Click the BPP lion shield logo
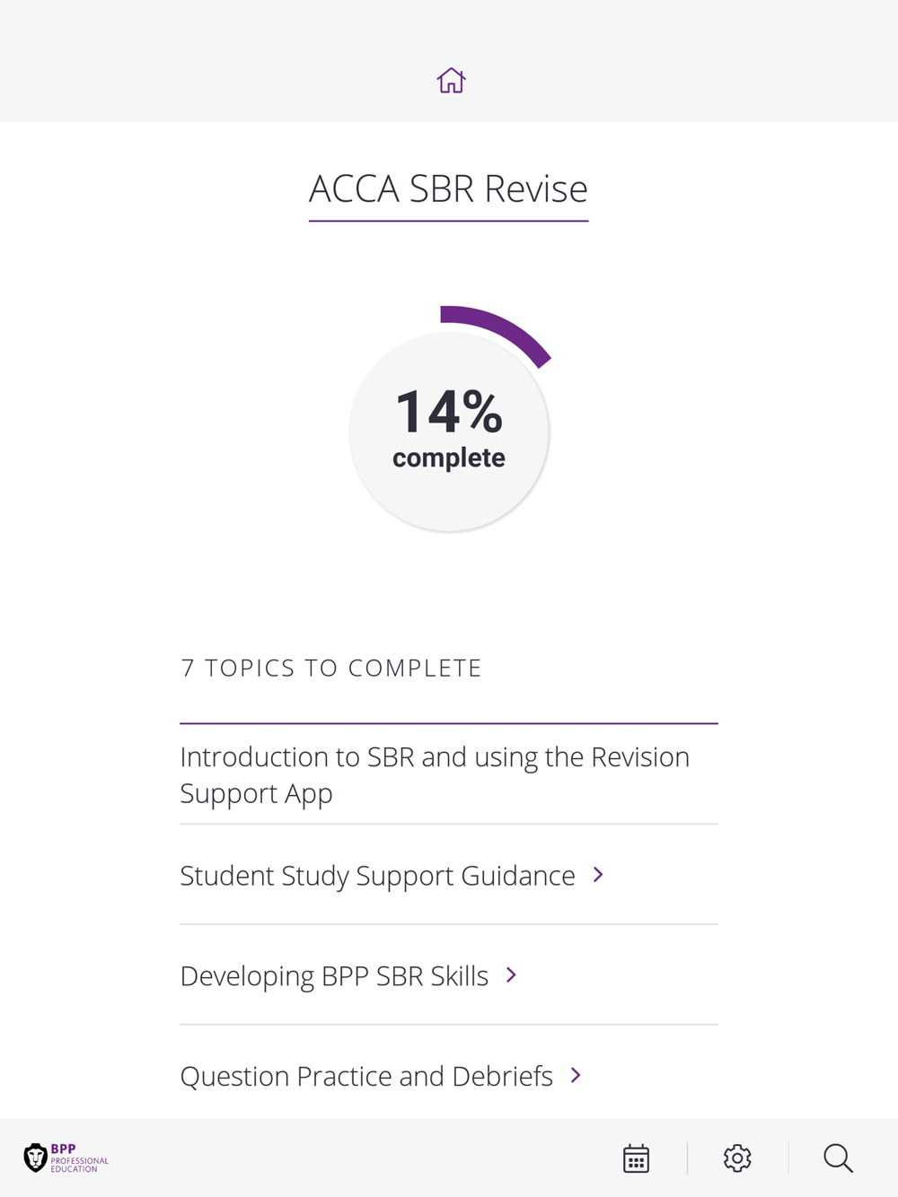Image resolution: width=898 pixels, height=1197 pixels. 35,1158
